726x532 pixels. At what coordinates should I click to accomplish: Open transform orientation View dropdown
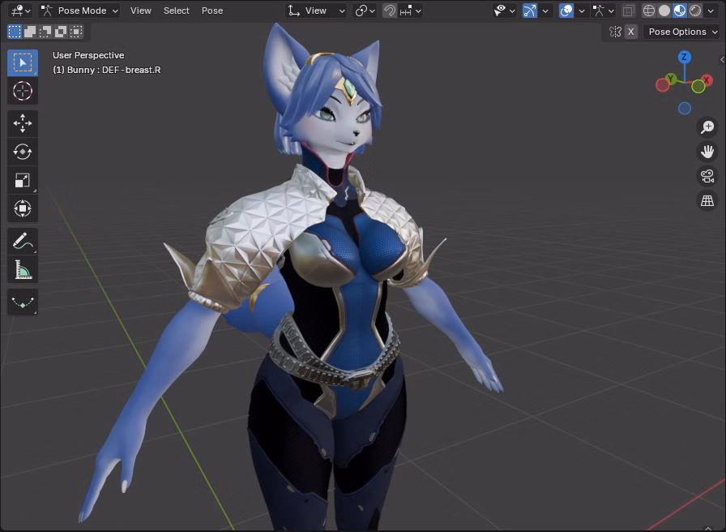(316, 11)
